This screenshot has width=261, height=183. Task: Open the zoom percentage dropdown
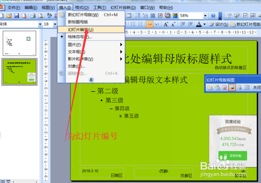pos(205,16)
